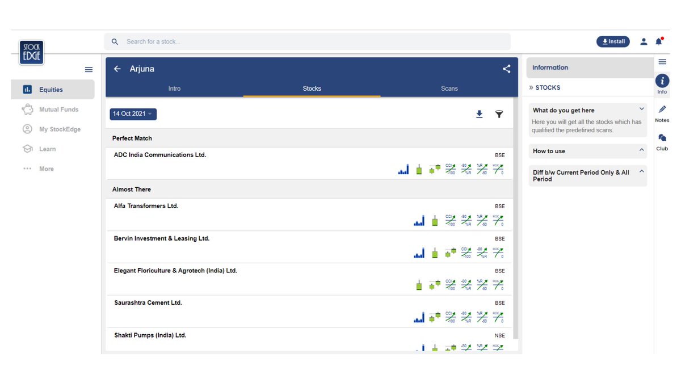The width and height of the screenshot is (681, 383).
Task: Open the filter funnel icon
Action: pyautogui.click(x=499, y=114)
